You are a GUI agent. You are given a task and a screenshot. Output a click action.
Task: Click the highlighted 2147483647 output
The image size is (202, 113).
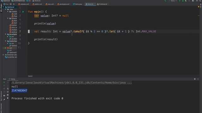click(x=19, y=91)
